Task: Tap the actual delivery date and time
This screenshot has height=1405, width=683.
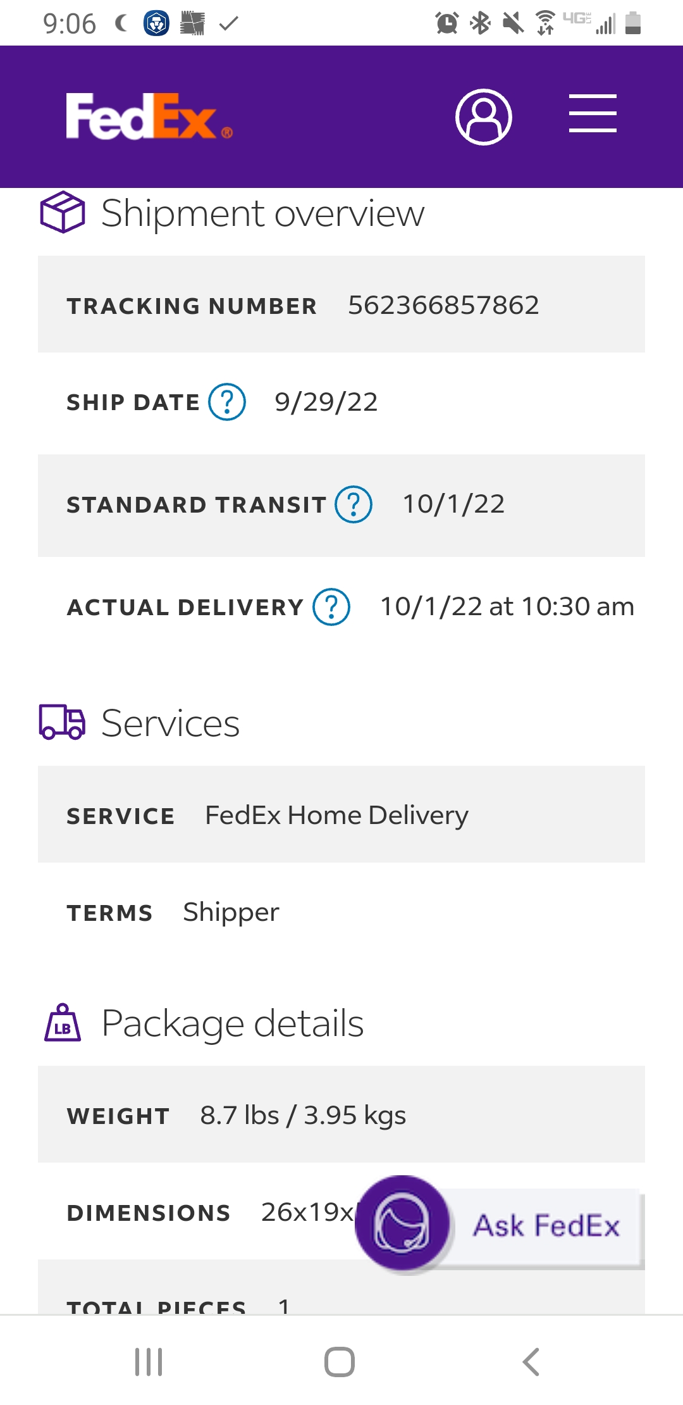Action: (x=507, y=606)
